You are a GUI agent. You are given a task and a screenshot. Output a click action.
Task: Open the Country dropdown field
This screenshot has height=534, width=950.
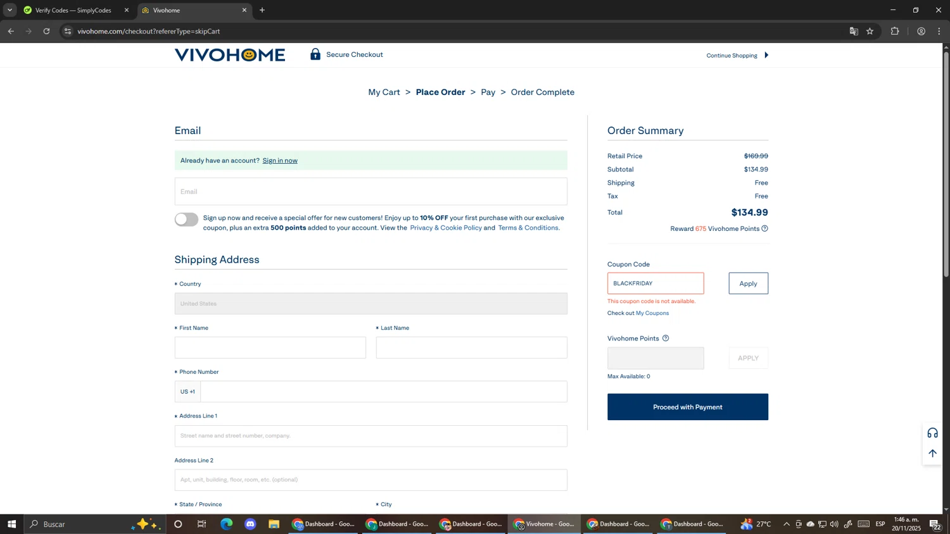pyautogui.click(x=370, y=304)
